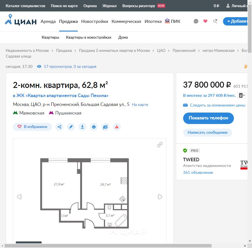
Task: Open favorites heart icon in header
Action: (205, 21)
